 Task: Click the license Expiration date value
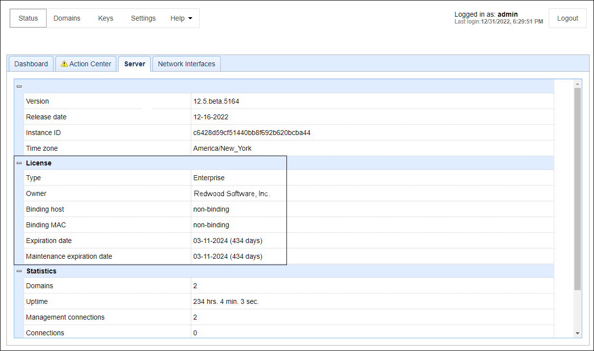click(x=228, y=241)
